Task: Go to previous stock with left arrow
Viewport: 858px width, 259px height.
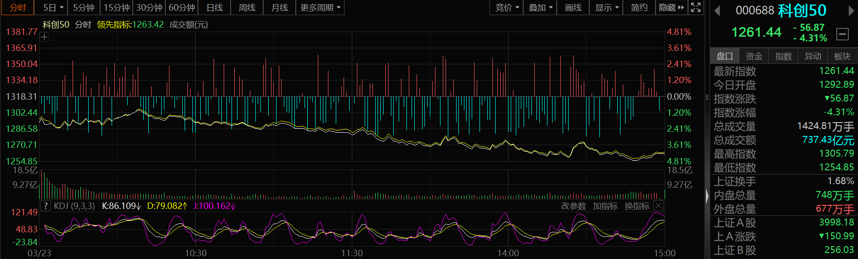Action: click(717, 11)
